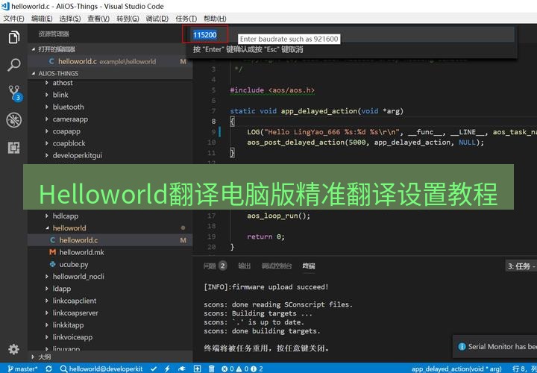Open the Search view in activity bar
This screenshot has width=537, height=373.
point(13,65)
